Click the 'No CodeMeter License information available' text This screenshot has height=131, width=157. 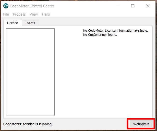click(115, 31)
